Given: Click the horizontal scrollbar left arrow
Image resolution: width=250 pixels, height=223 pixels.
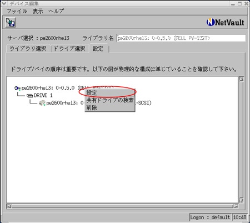Looking at the screenshot, I should 9,206.
